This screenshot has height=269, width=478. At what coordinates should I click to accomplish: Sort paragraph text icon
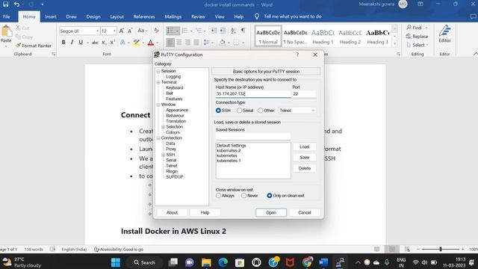(233, 31)
